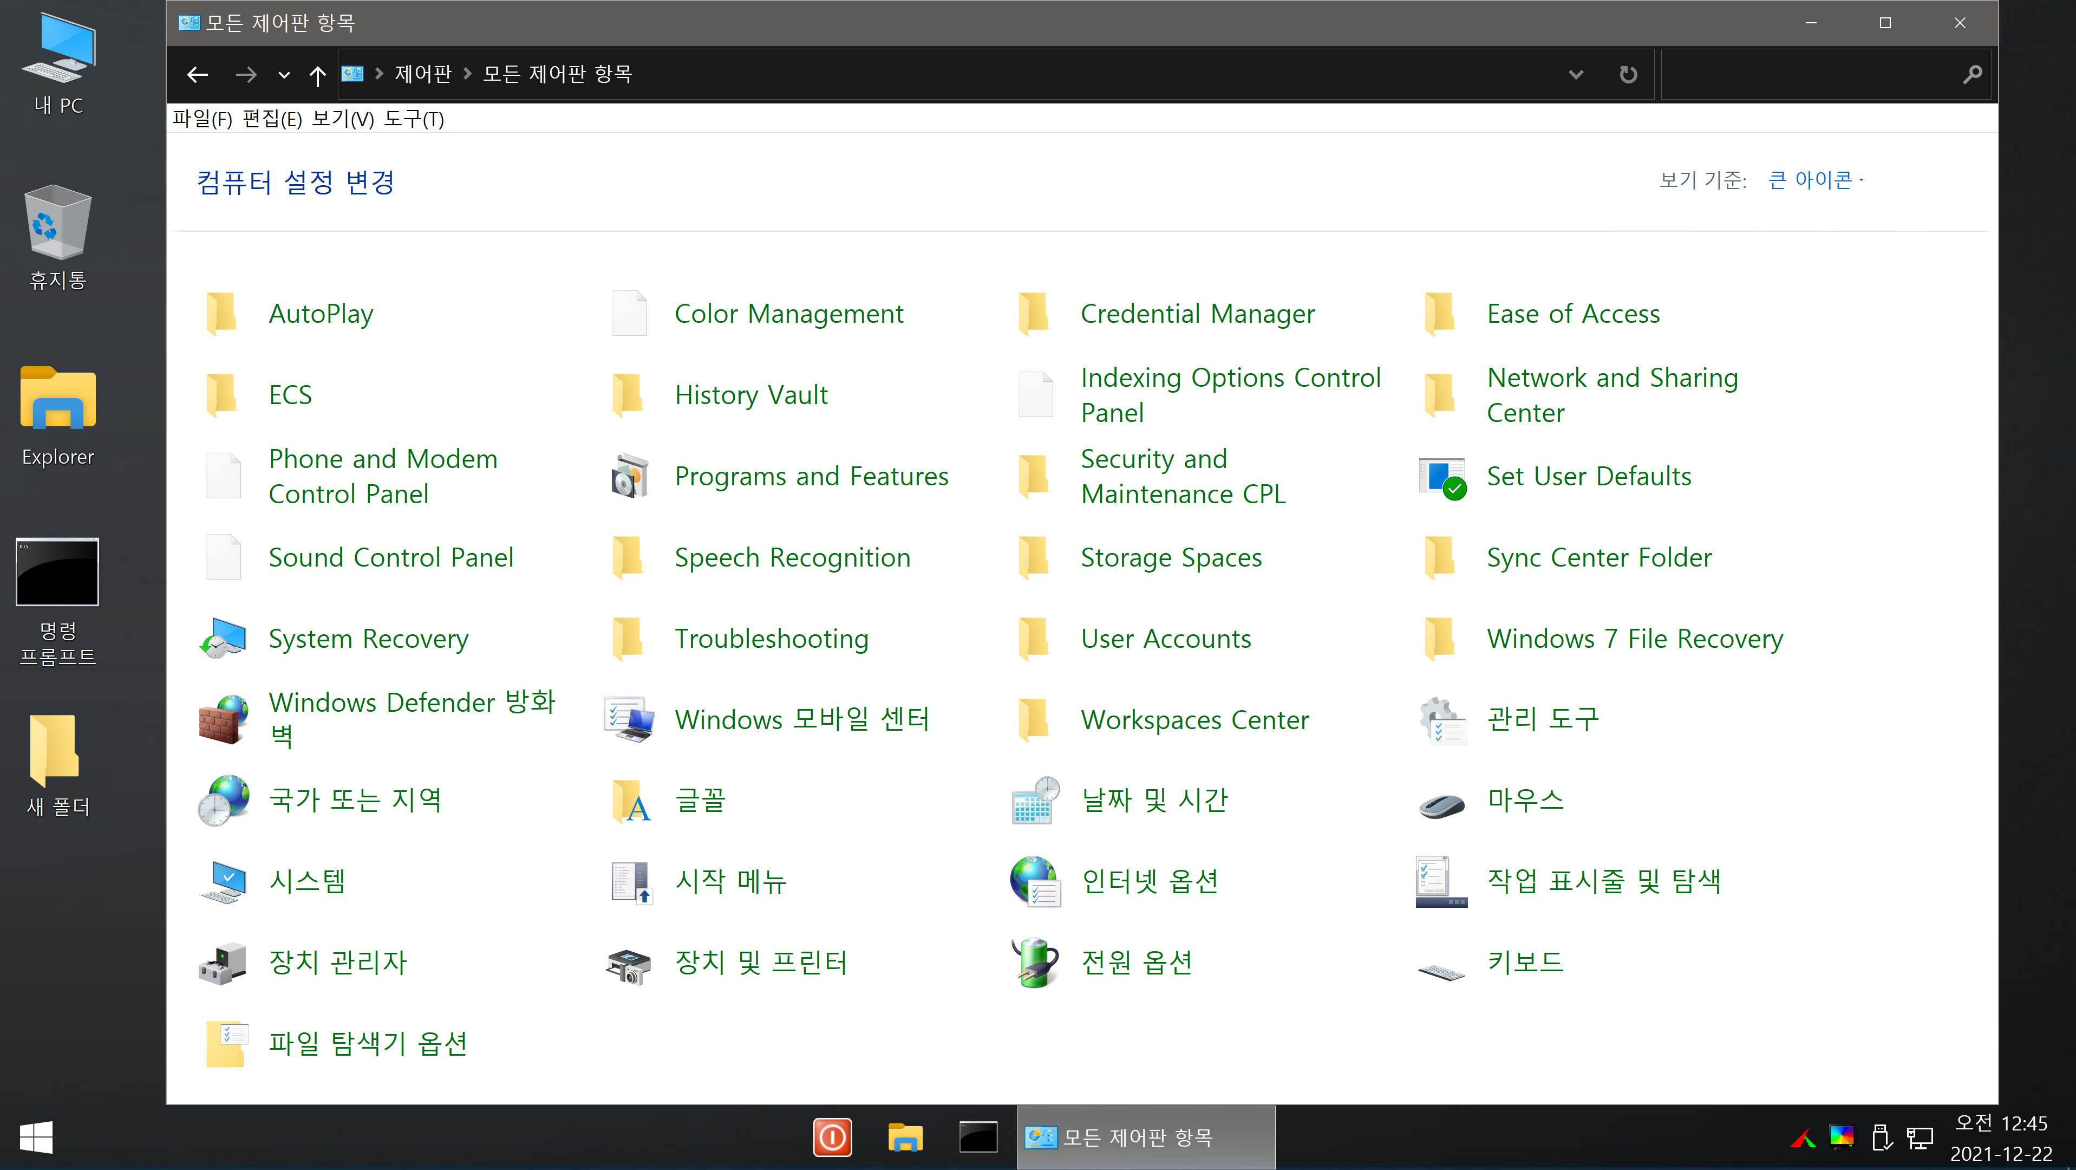The width and height of the screenshot is (2076, 1170).
Task: Open Windows 7 File Recovery link
Action: point(1635,639)
